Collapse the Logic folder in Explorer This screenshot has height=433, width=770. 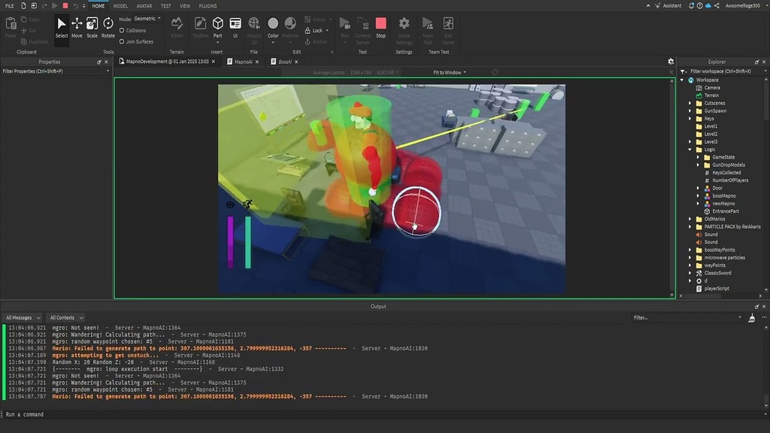point(690,149)
